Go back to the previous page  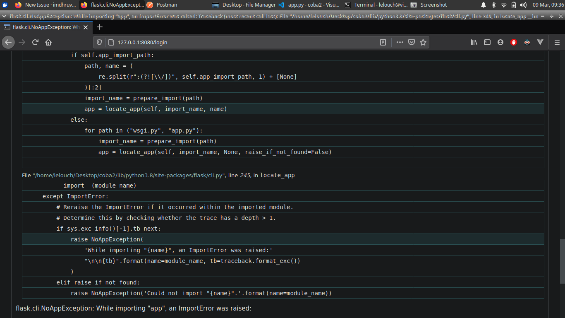(x=8, y=42)
